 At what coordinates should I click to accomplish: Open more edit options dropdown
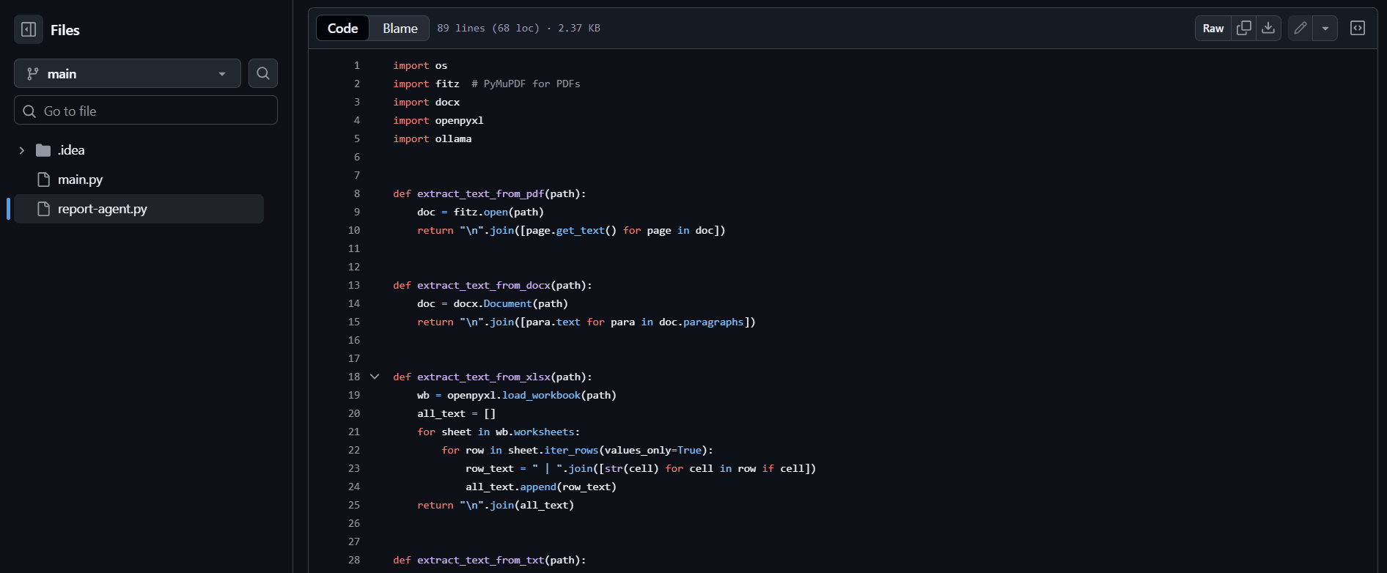pos(1325,28)
